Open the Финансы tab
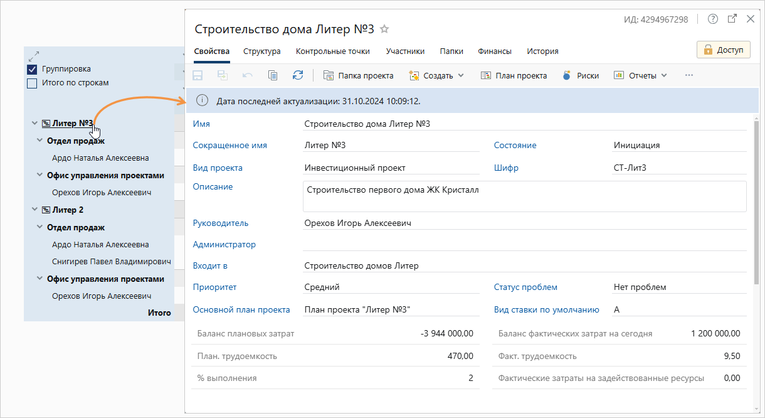 point(495,51)
